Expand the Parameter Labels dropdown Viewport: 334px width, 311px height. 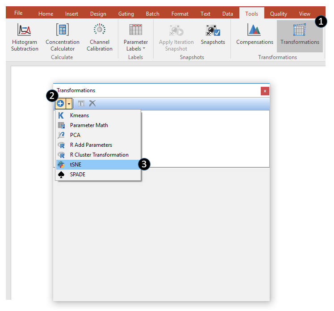click(136, 45)
